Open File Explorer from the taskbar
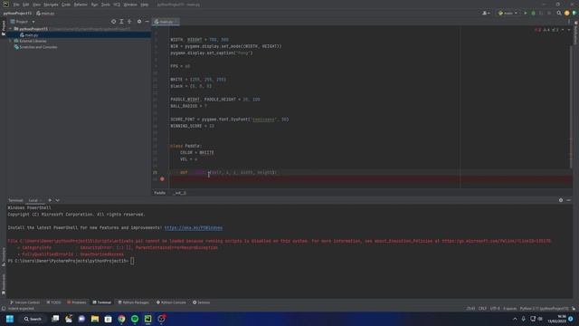The height and width of the screenshot is (326, 579). 95,319
